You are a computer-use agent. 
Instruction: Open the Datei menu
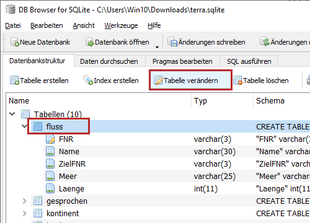tap(13, 25)
